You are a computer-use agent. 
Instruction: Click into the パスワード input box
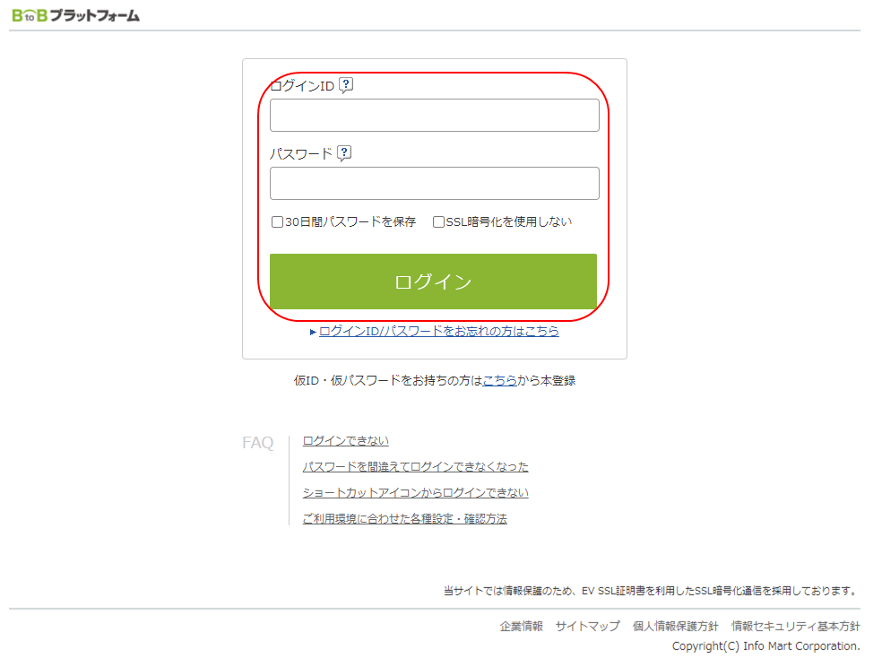pos(434,184)
